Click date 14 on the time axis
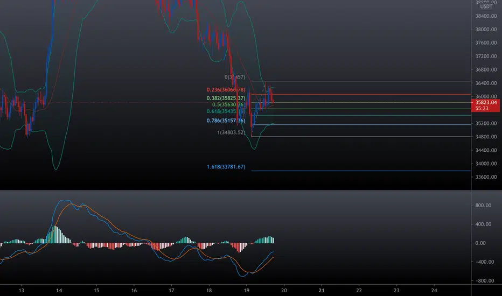 tap(59, 291)
